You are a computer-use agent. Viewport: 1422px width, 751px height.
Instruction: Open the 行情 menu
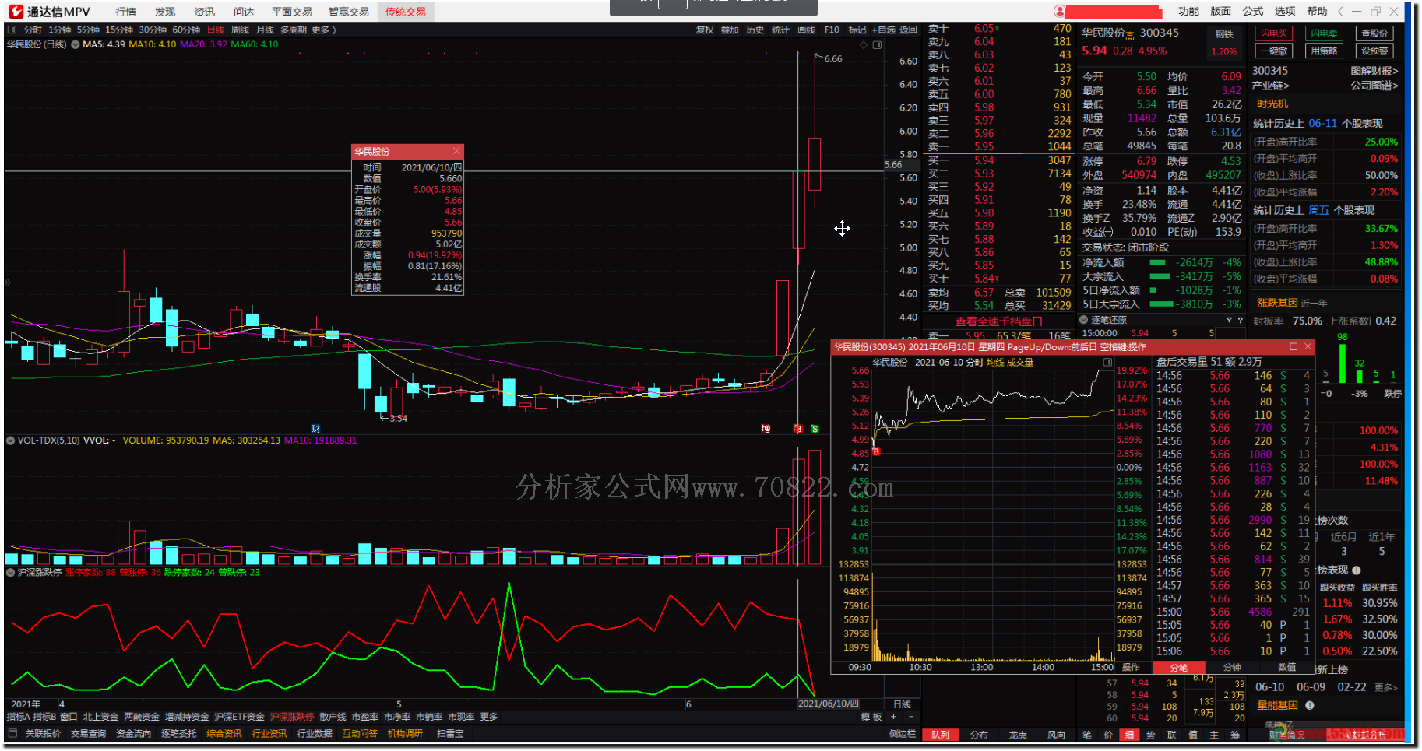pyautogui.click(x=126, y=12)
